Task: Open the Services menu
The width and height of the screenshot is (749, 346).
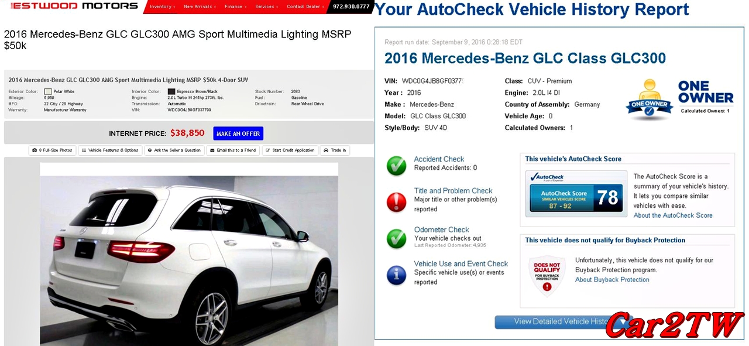Action: [x=267, y=6]
